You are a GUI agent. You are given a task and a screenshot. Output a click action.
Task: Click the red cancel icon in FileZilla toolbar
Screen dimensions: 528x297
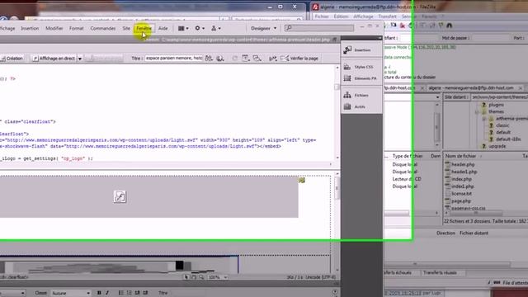403,26
